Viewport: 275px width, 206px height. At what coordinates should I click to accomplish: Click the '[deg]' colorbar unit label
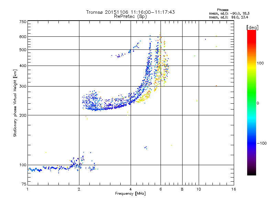(252, 27)
